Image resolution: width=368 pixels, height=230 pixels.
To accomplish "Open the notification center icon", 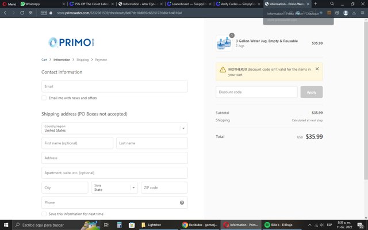I will pyautogui.click(x=361, y=225).
